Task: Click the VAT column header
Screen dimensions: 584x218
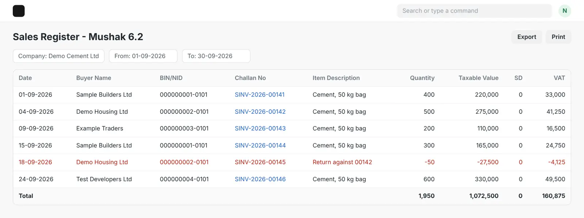Action: 559,78
